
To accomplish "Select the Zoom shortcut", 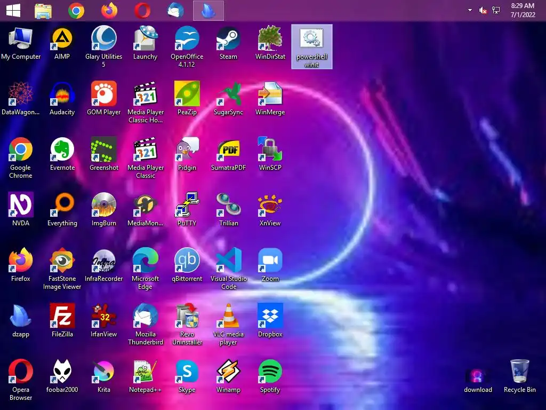I will click(270, 265).
